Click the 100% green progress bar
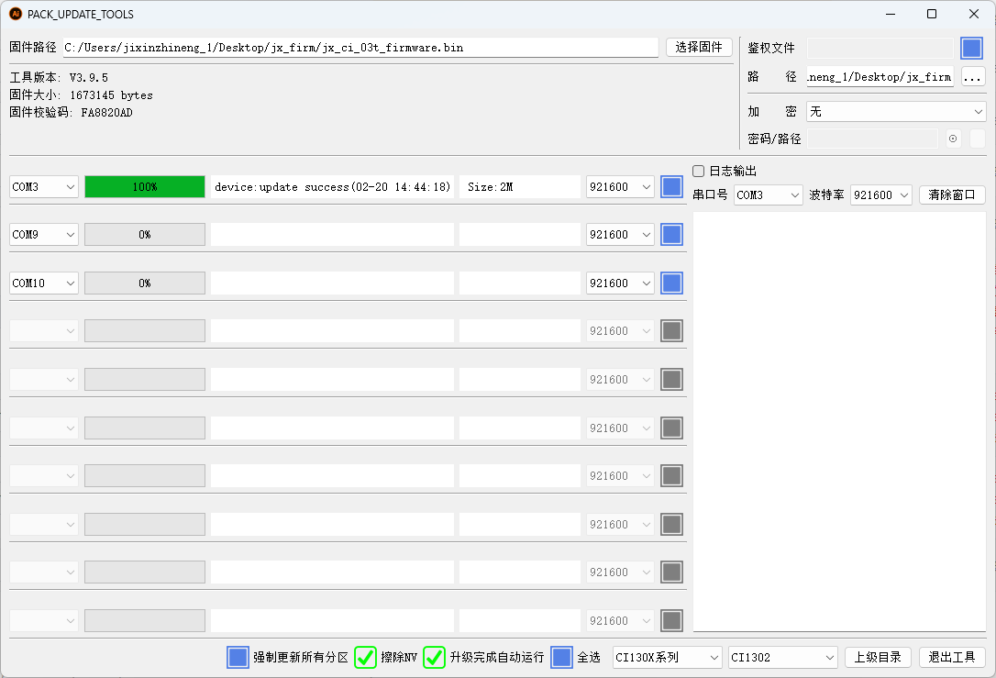 [x=145, y=187]
